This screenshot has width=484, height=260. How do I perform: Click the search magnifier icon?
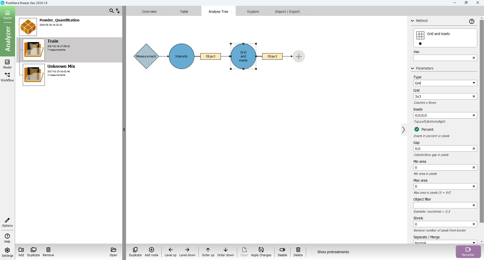(x=111, y=11)
